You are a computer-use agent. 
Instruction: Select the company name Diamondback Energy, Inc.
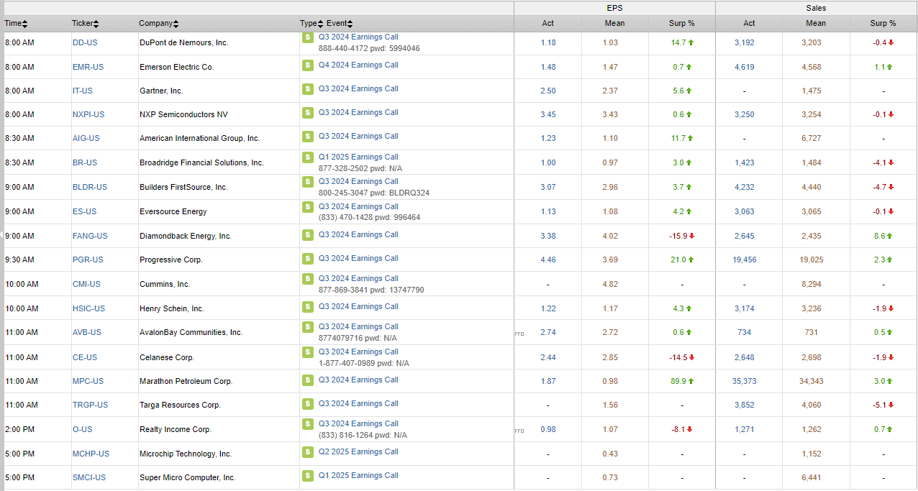pos(186,236)
